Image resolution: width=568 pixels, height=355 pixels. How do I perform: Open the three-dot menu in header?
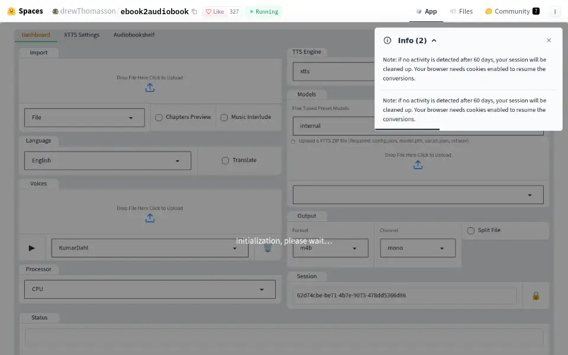click(x=554, y=12)
